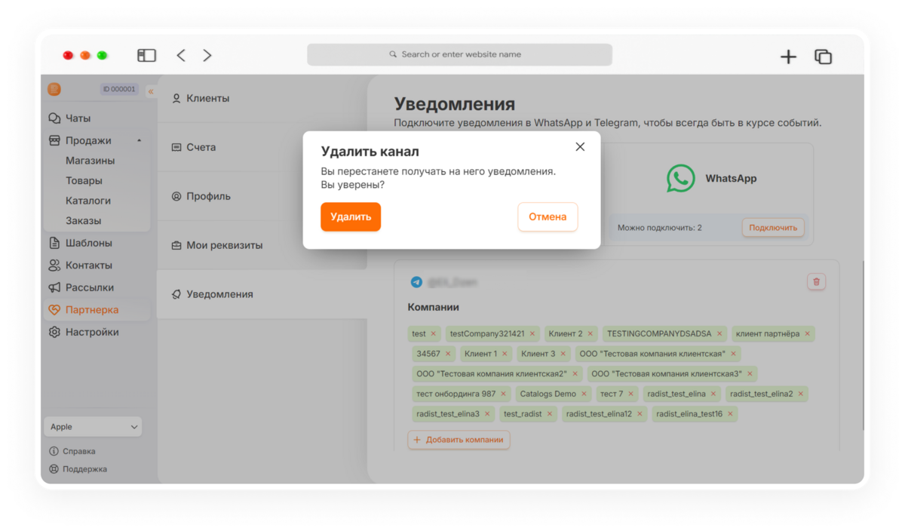905x531 pixels.
Task: Open a new tab with the plus icon
Action: [788, 57]
